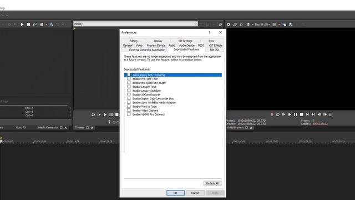Check Enable Video Capture
Screen dimensions: 355x200
pyautogui.click(x=129, y=110)
